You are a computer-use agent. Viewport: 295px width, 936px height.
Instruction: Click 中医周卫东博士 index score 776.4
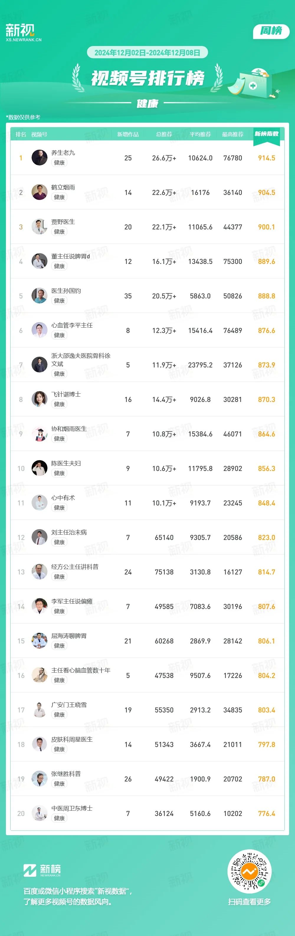pos(266,814)
